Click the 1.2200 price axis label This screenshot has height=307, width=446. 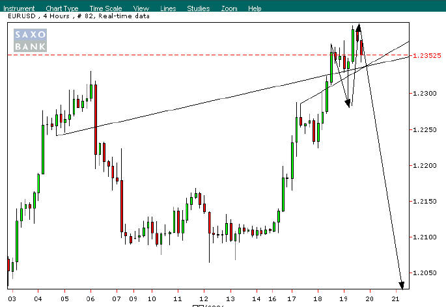tap(425, 165)
